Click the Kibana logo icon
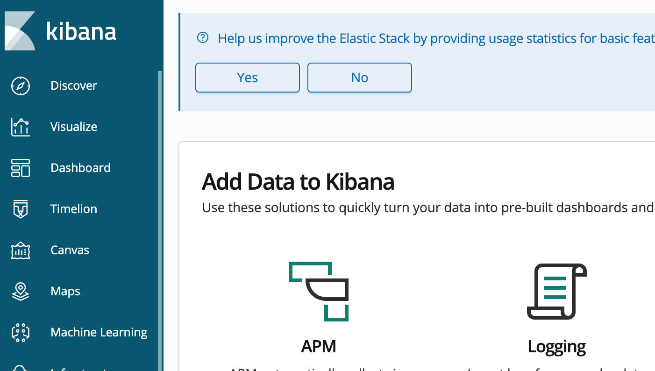 [20, 31]
